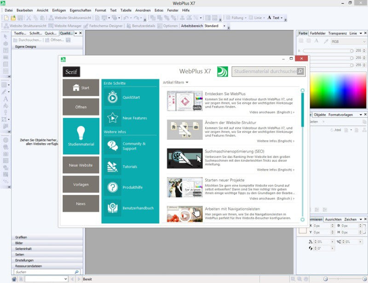Screen dimensions: 368x283
Task: Expand the Grafiken section
Action: pos(47,237)
